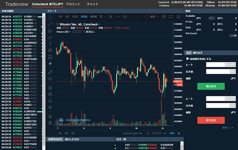Viewport: 238px width, 150px height.
Task: Switch to 1時間 timeframe
Action: (84, 17)
